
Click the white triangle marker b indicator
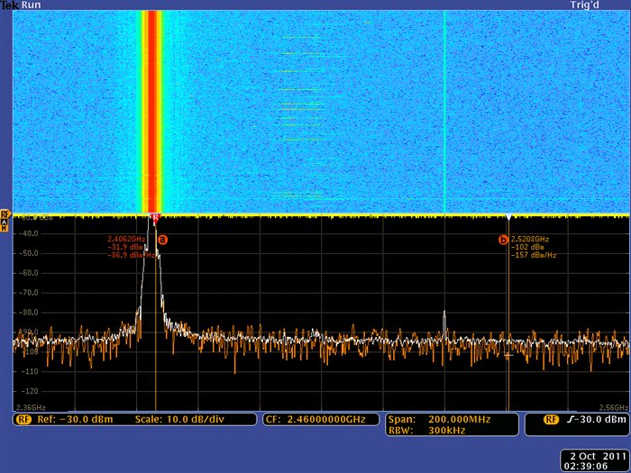pos(508,218)
